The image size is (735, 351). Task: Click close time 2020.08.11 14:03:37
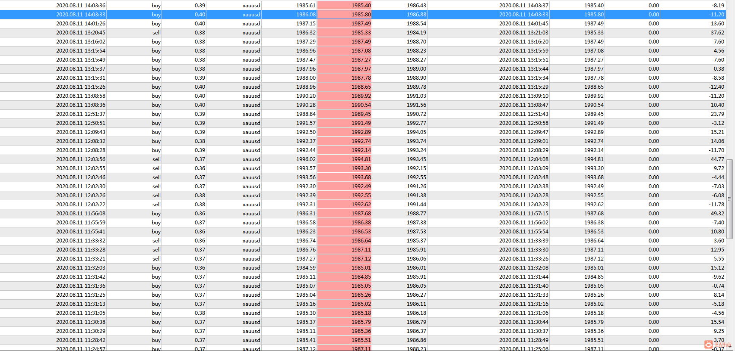(524, 6)
